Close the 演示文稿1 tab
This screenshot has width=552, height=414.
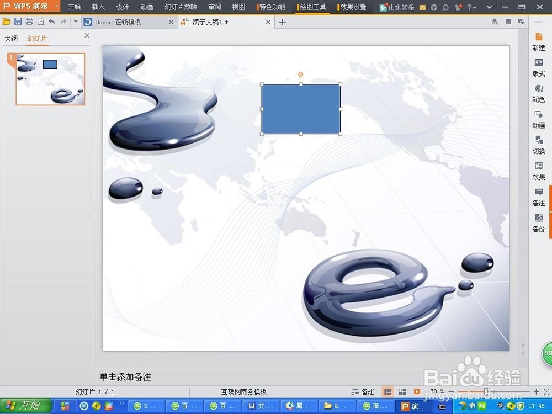268,22
